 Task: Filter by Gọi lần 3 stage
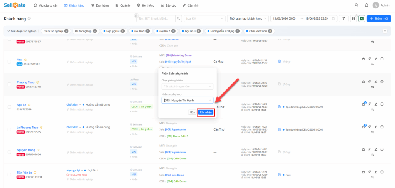(191, 31)
